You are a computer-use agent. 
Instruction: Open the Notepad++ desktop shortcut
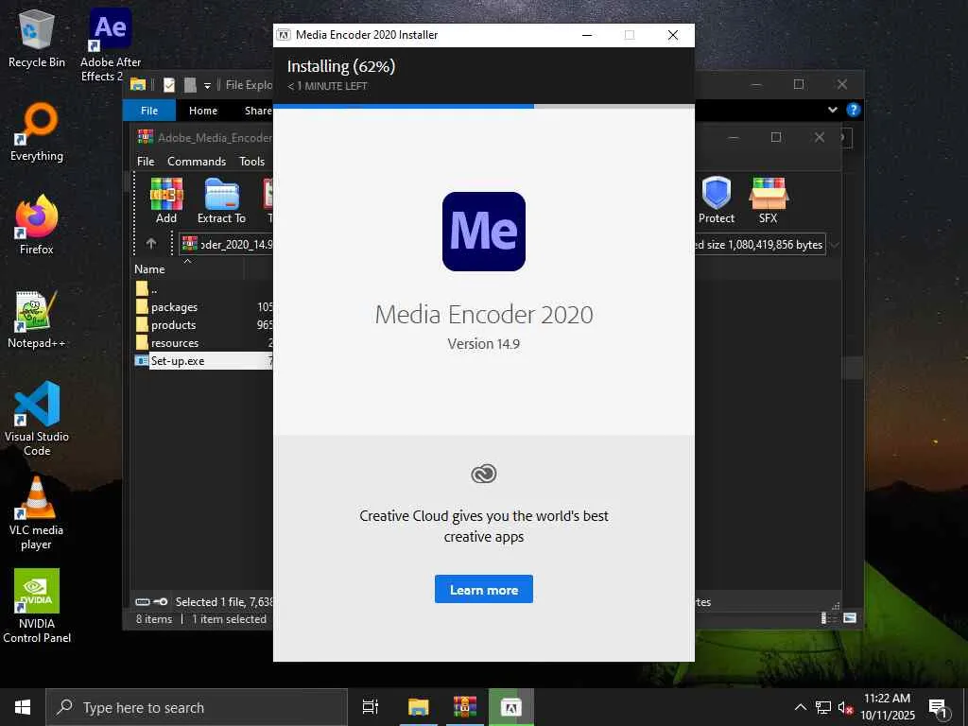37,319
